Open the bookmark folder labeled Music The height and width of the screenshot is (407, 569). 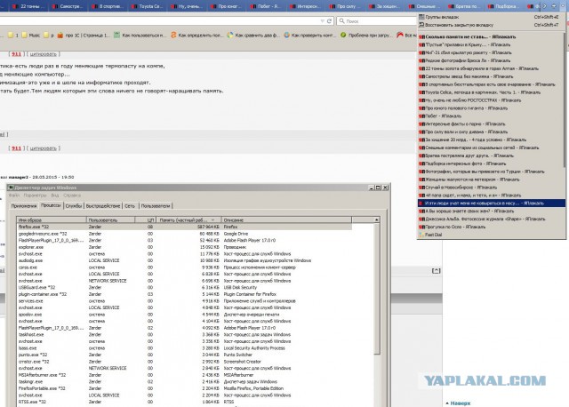[31, 36]
